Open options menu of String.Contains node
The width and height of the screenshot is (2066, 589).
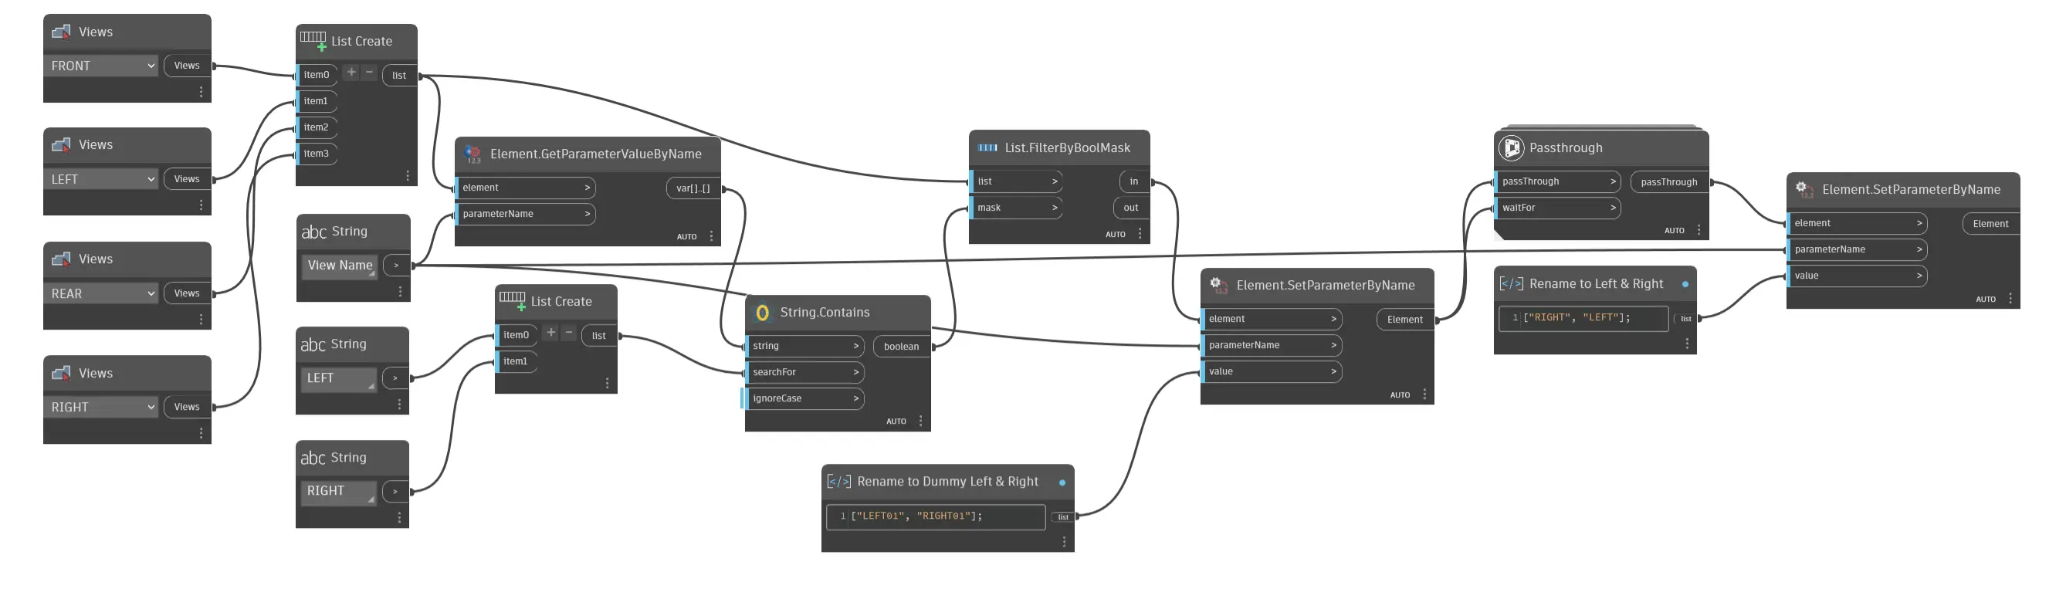921,421
